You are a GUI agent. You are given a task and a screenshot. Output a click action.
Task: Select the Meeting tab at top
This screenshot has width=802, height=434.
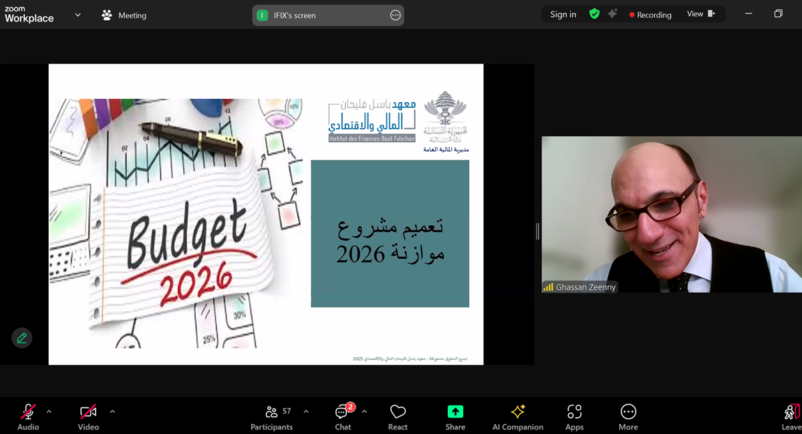(124, 15)
